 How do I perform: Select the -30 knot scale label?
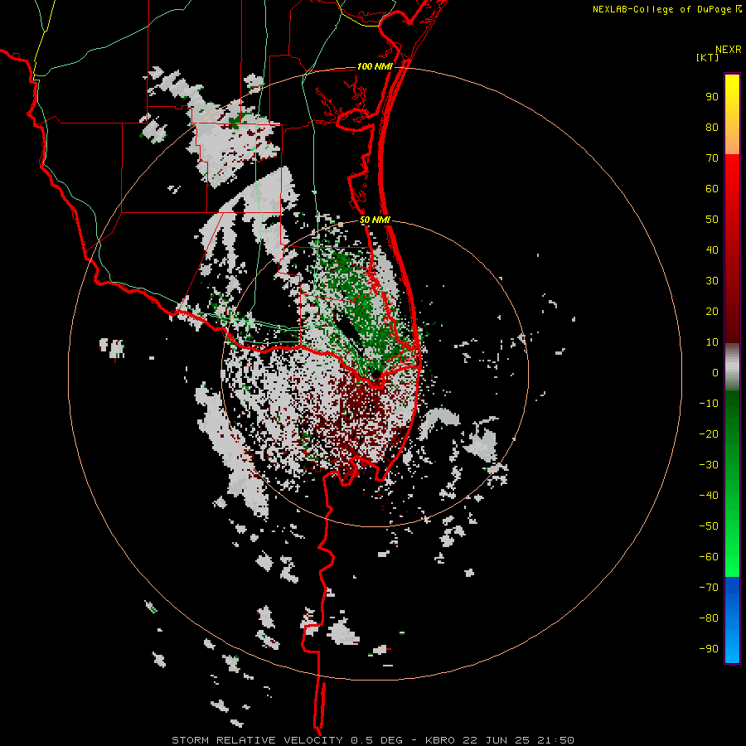(x=709, y=465)
